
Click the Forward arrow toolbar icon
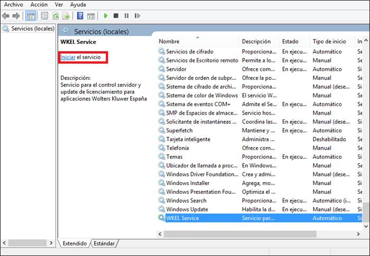(x=16, y=16)
